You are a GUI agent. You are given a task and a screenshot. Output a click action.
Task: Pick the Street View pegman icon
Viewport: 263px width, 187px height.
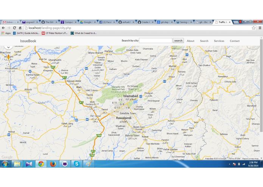coord(8,57)
